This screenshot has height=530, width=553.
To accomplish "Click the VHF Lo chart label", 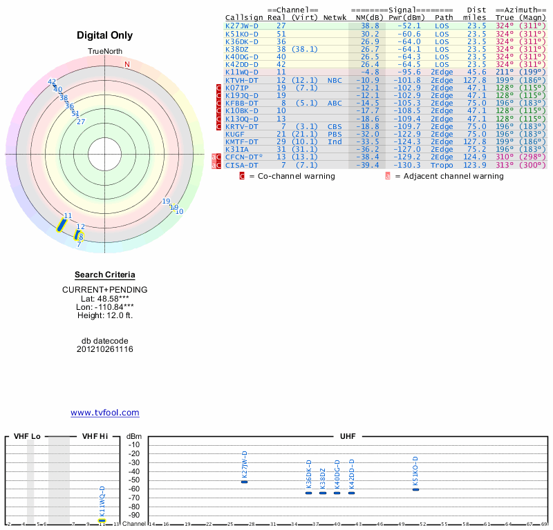I will [x=27, y=436].
